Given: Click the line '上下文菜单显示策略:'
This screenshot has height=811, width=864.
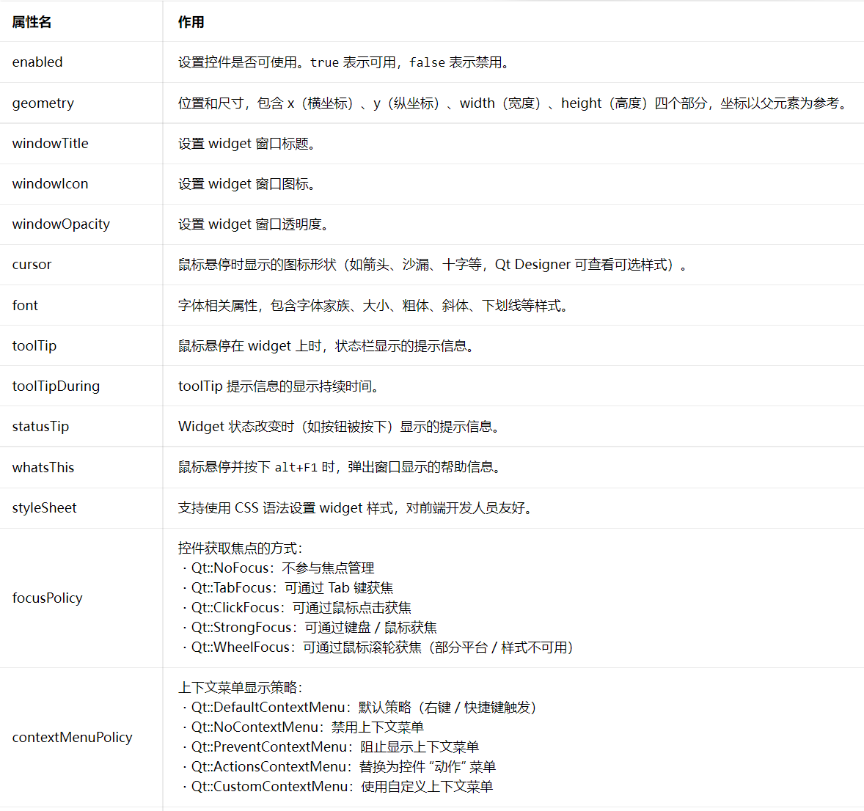Looking at the screenshot, I should click(241, 688).
